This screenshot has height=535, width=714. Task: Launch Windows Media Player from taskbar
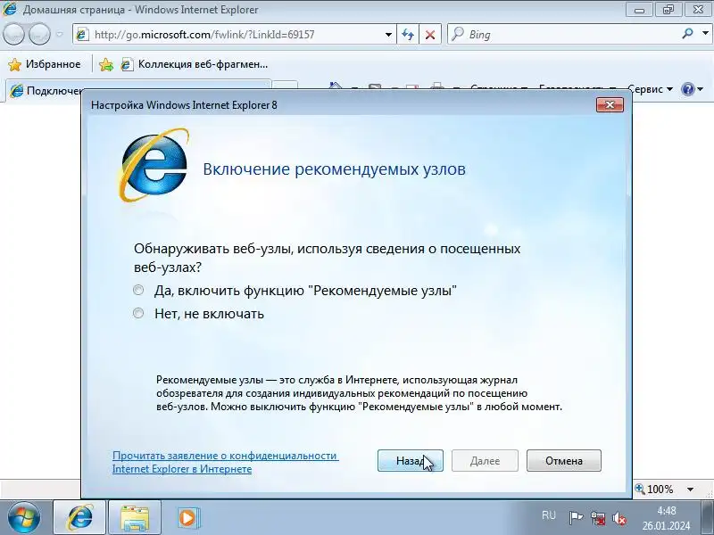(x=187, y=518)
